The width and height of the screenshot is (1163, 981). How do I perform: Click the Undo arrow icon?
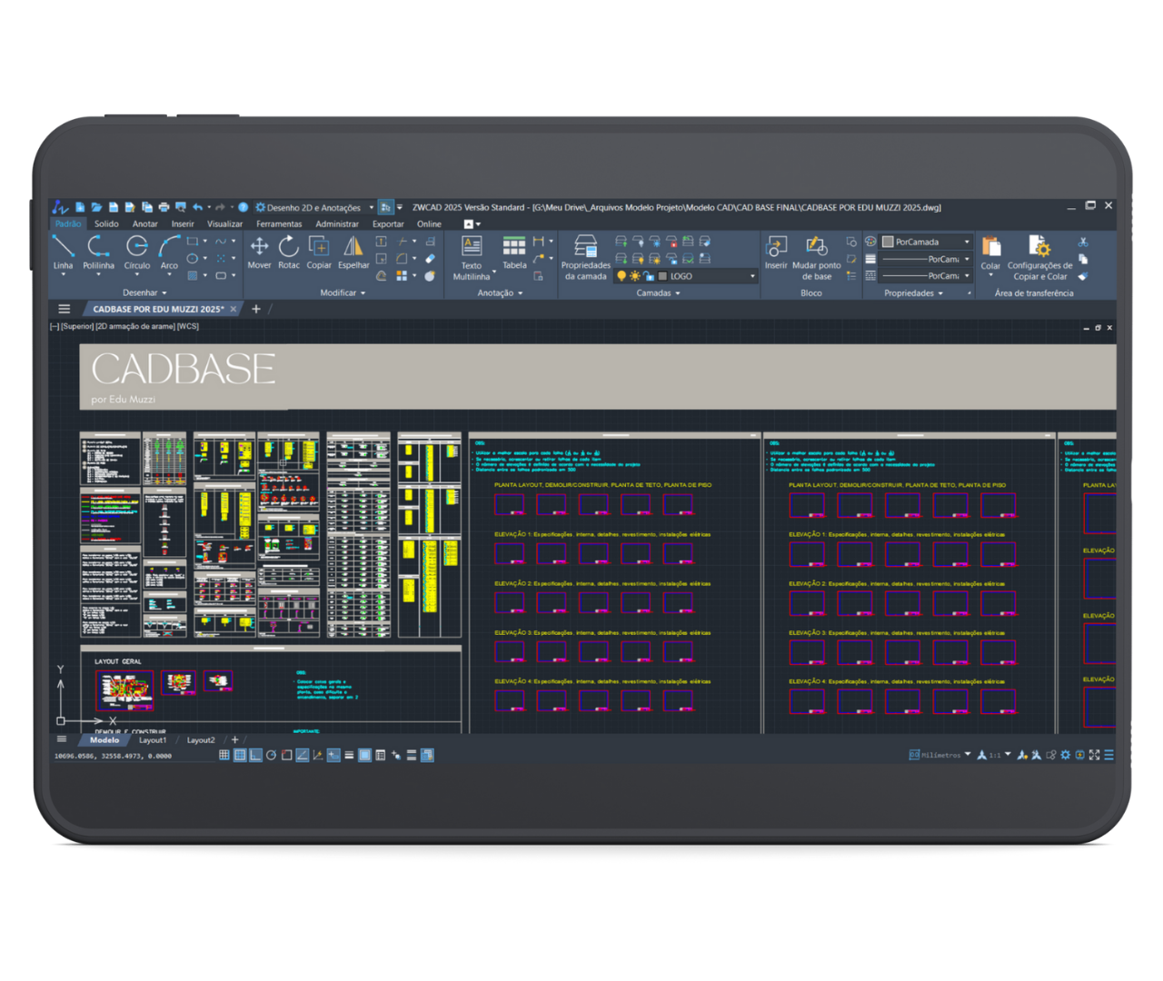click(197, 207)
